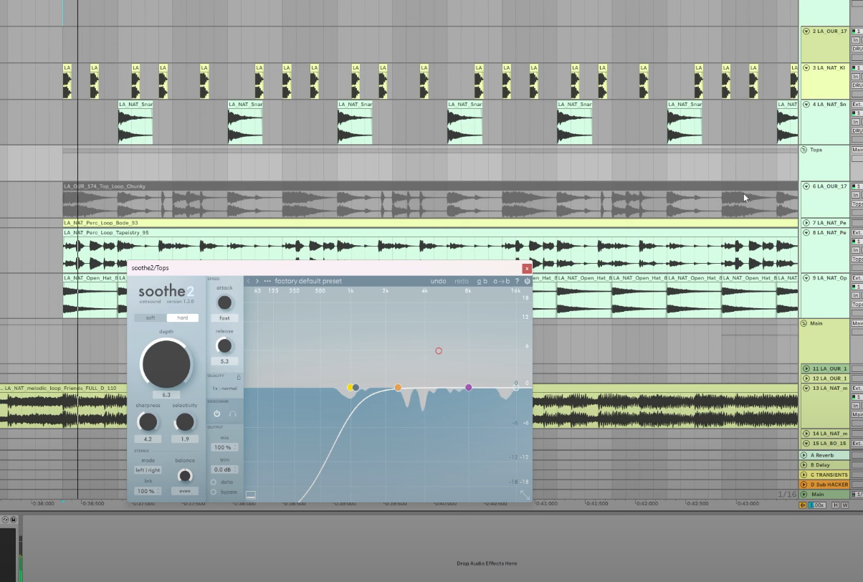Switch A/B comparison state
The height and width of the screenshot is (582, 863).
click(482, 281)
